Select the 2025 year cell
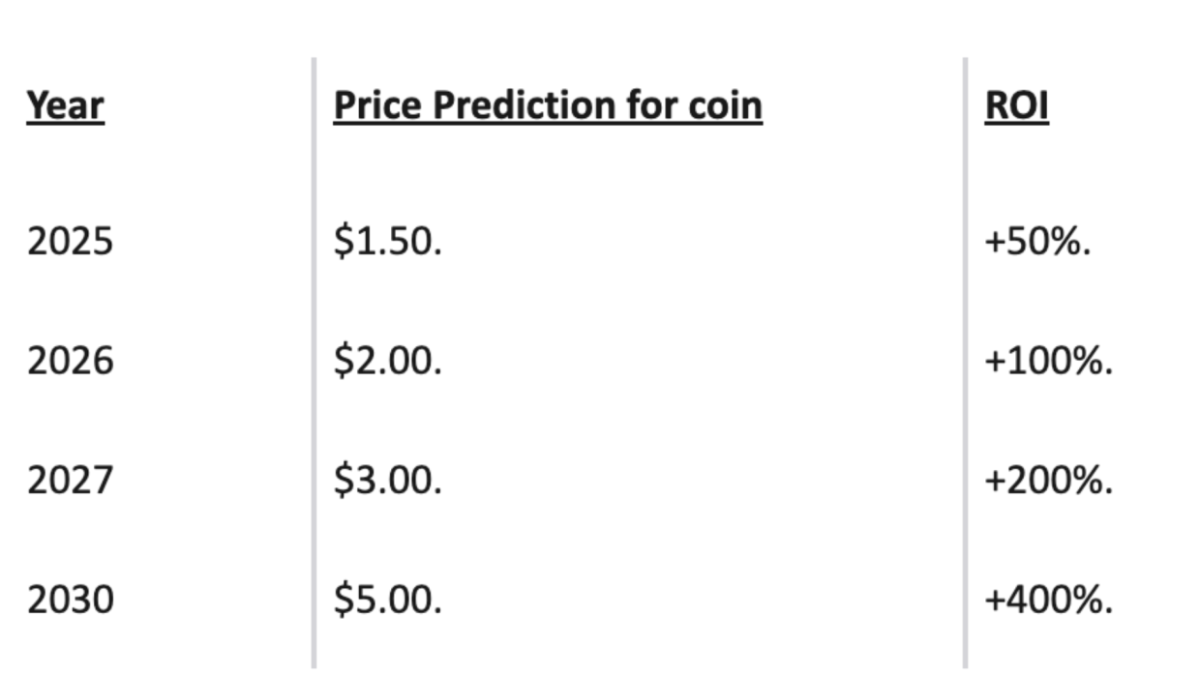Viewport: 1200px width, 675px height. click(x=70, y=241)
